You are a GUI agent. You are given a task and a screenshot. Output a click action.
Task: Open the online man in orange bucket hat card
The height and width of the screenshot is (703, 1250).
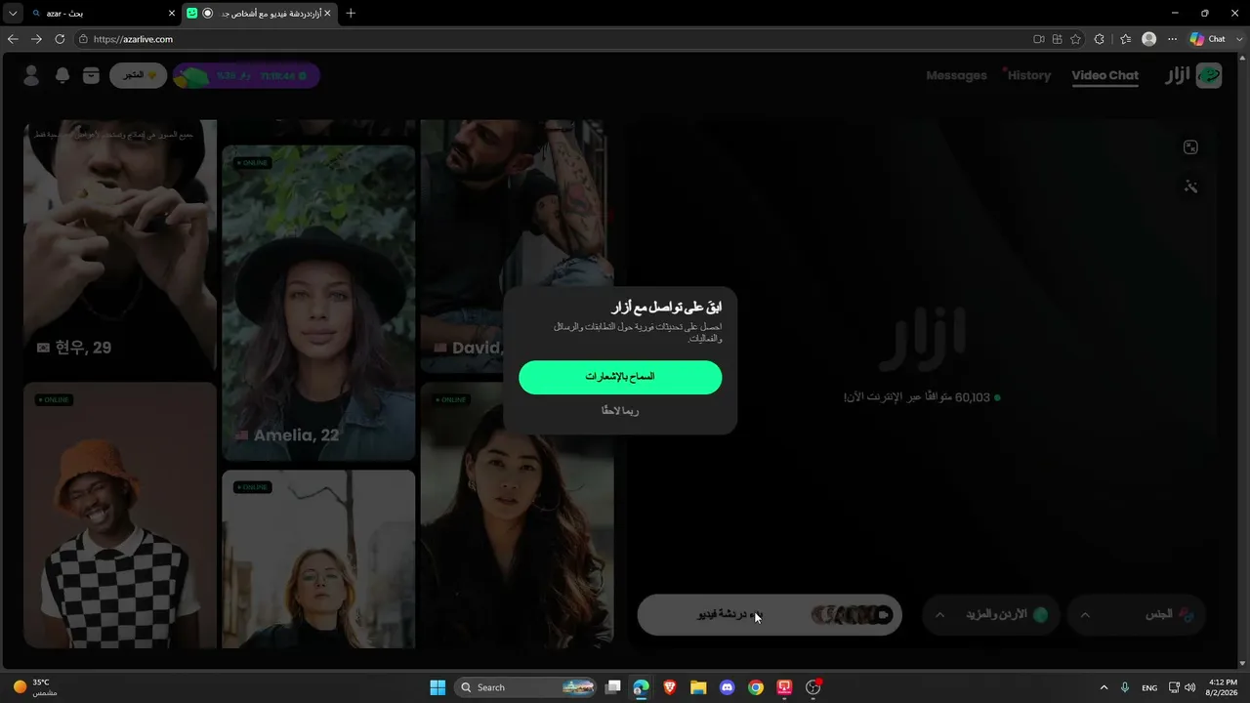[120, 516]
